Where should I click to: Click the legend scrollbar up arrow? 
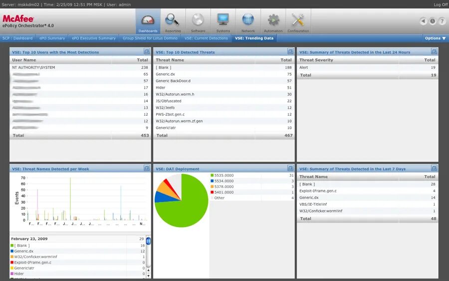[x=148, y=270]
